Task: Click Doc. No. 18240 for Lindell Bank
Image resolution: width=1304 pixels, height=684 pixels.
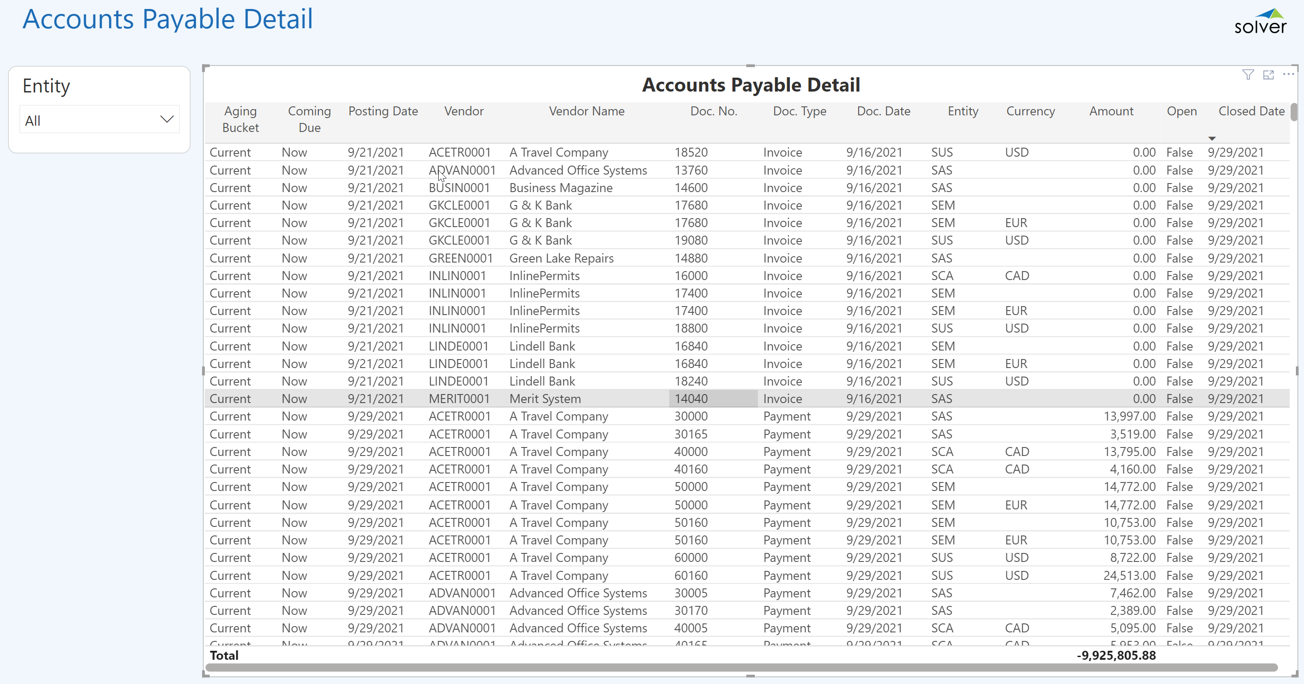Action: 691,381
